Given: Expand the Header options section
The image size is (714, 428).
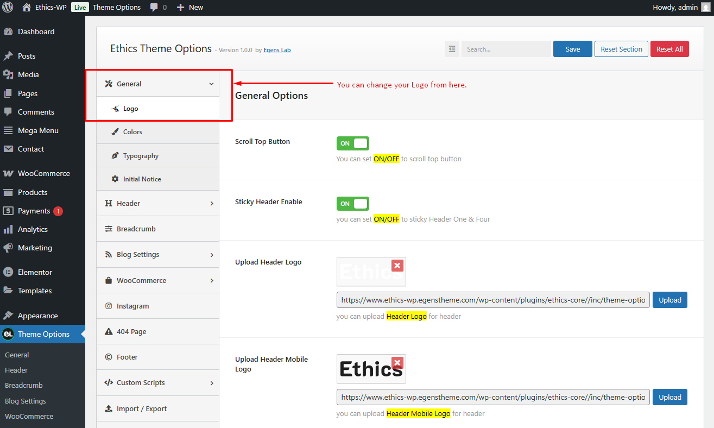Looking at the screenshot, I should click(x=157, y=203).
